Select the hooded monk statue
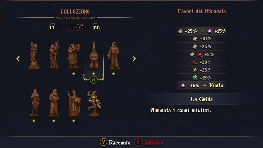263x148 pixels. tap(114, 56)
